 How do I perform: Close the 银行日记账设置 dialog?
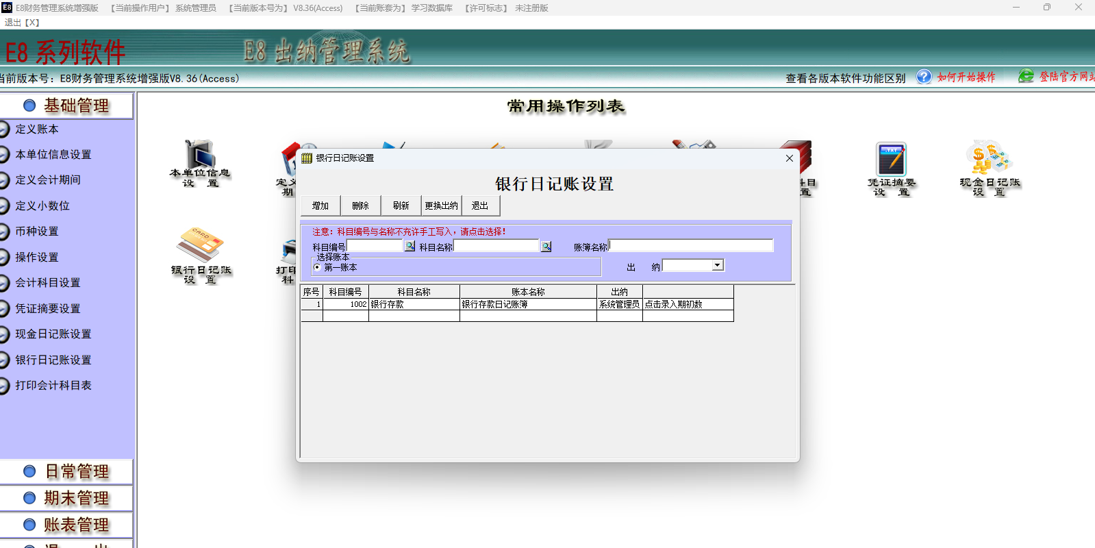[789, 158]
